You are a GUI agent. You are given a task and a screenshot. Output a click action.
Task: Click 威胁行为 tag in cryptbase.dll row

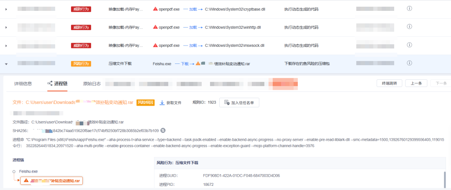click(x=81, y=9)
